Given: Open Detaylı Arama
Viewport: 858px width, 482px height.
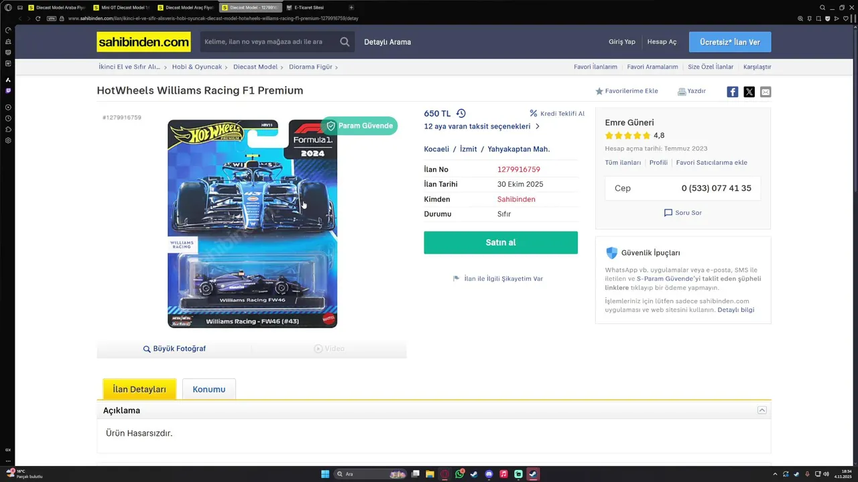Looking at the screenshot, I should pos(387,42).
